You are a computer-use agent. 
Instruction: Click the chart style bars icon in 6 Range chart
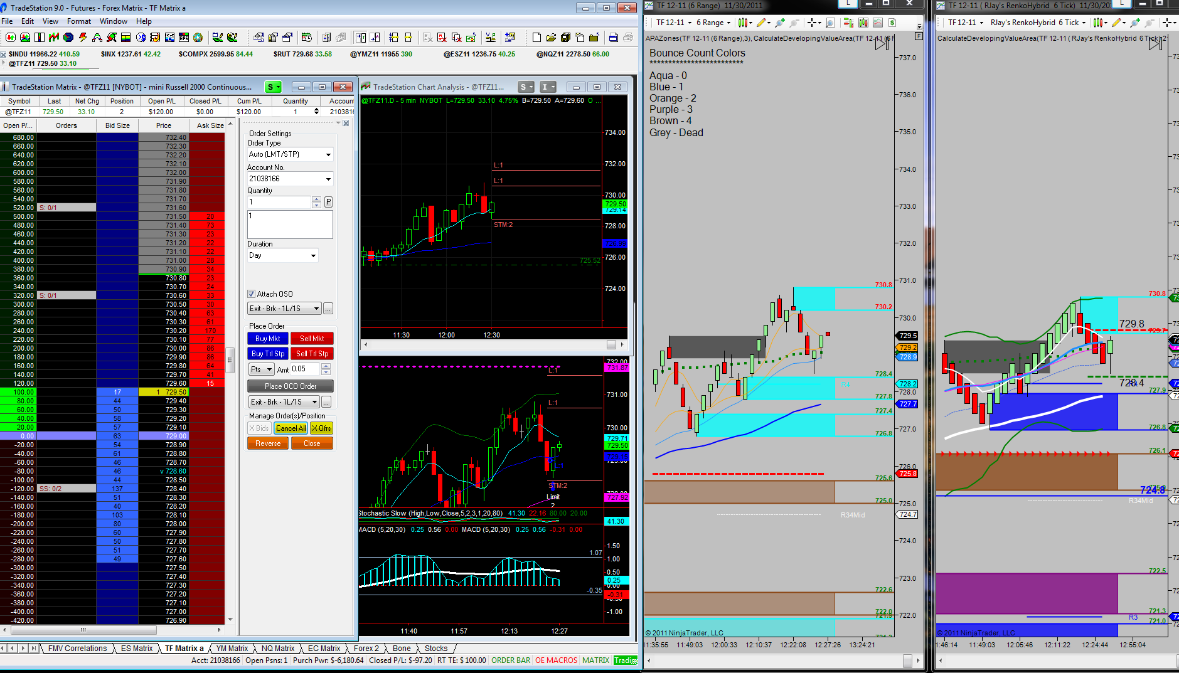(743, 23)
